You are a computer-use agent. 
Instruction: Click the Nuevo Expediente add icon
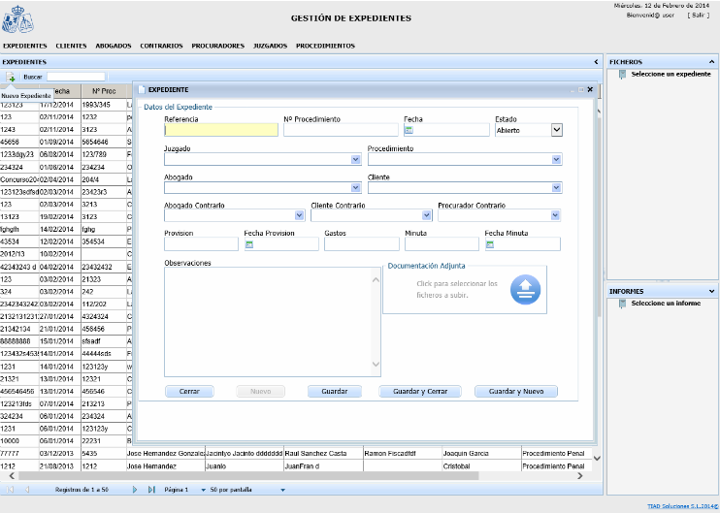click(11, 77)
